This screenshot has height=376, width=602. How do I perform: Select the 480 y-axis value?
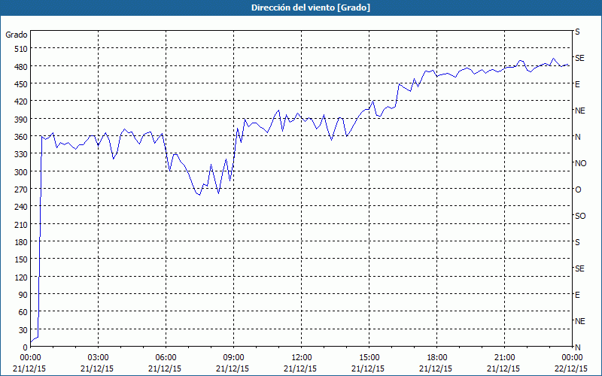click(22, 67)
